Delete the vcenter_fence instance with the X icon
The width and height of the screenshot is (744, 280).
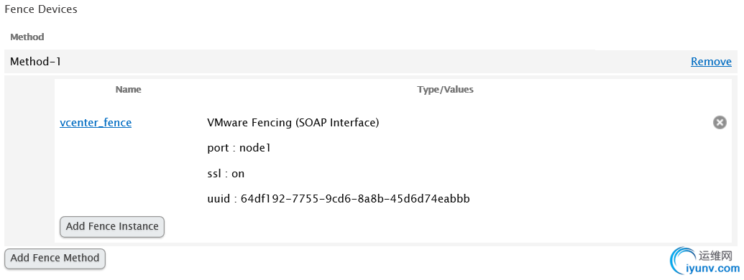point(720,123)
